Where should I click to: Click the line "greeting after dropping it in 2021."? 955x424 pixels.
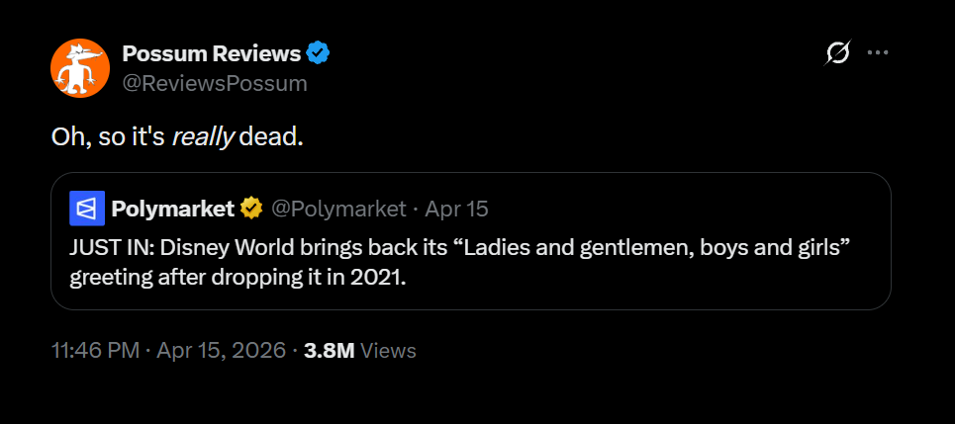click(x=238, y=276)
